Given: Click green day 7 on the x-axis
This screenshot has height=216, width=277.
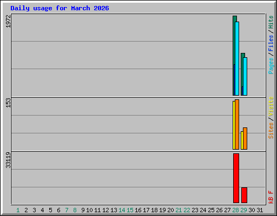Looking at the screenshot, I should pos(67,210).
